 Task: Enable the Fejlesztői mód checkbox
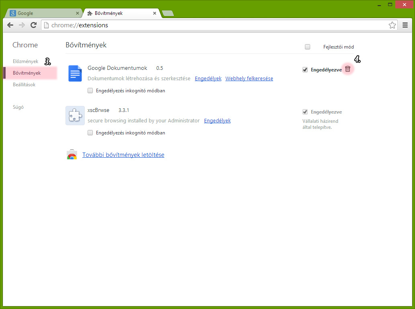308,47
